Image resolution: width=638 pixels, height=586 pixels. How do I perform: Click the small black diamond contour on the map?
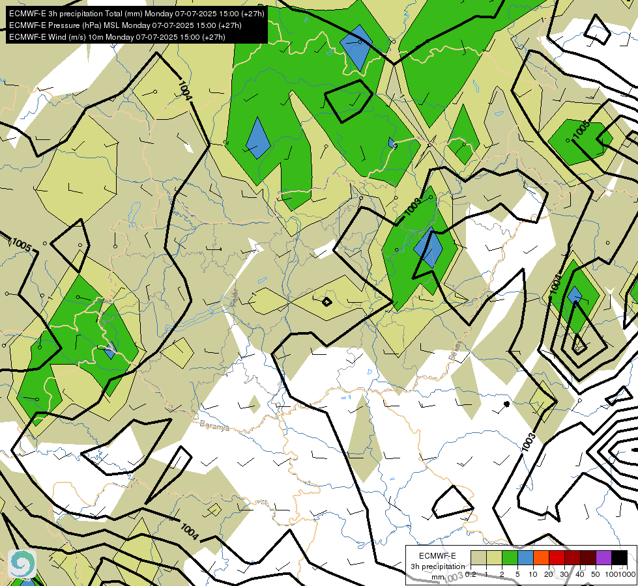326,301
